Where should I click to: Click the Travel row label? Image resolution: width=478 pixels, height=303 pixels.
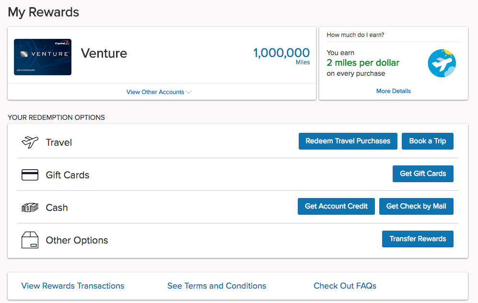(x=59, y=143)
